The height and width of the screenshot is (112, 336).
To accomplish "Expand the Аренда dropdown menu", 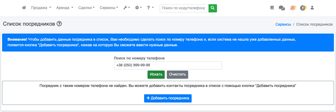I will click(x=65, y=8).
